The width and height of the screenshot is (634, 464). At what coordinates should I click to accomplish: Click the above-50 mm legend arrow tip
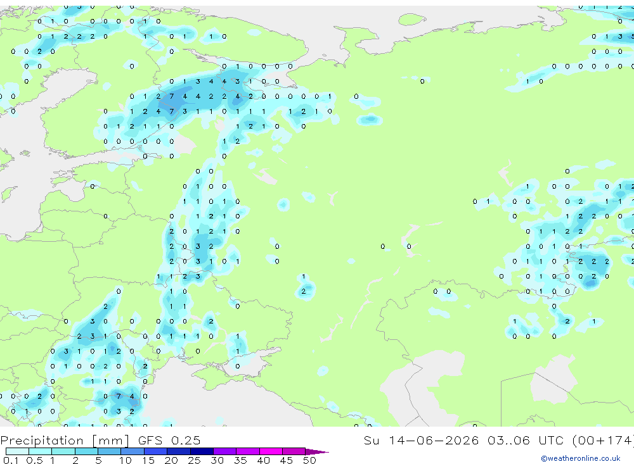click(317, 452)
